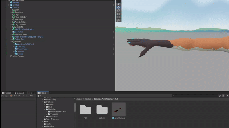Screen dimensions: 229x128
Task: Toggle the Preview animation mode
Action: coord(5,96)
